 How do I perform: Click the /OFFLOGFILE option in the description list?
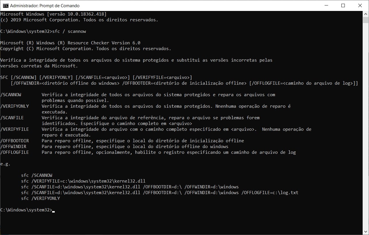(15, 152)
